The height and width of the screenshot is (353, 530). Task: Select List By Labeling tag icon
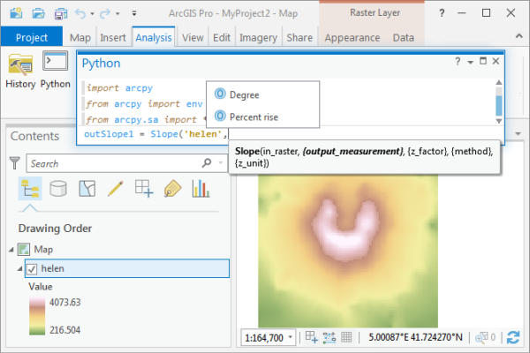pyautogui.click(x=172, y=188)
